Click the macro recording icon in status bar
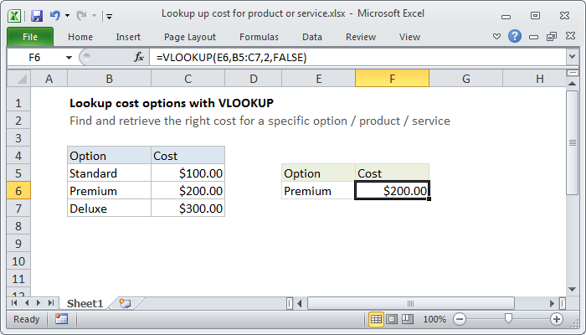Viewport: 586px width, 335px height. click(x=61, y=319)
